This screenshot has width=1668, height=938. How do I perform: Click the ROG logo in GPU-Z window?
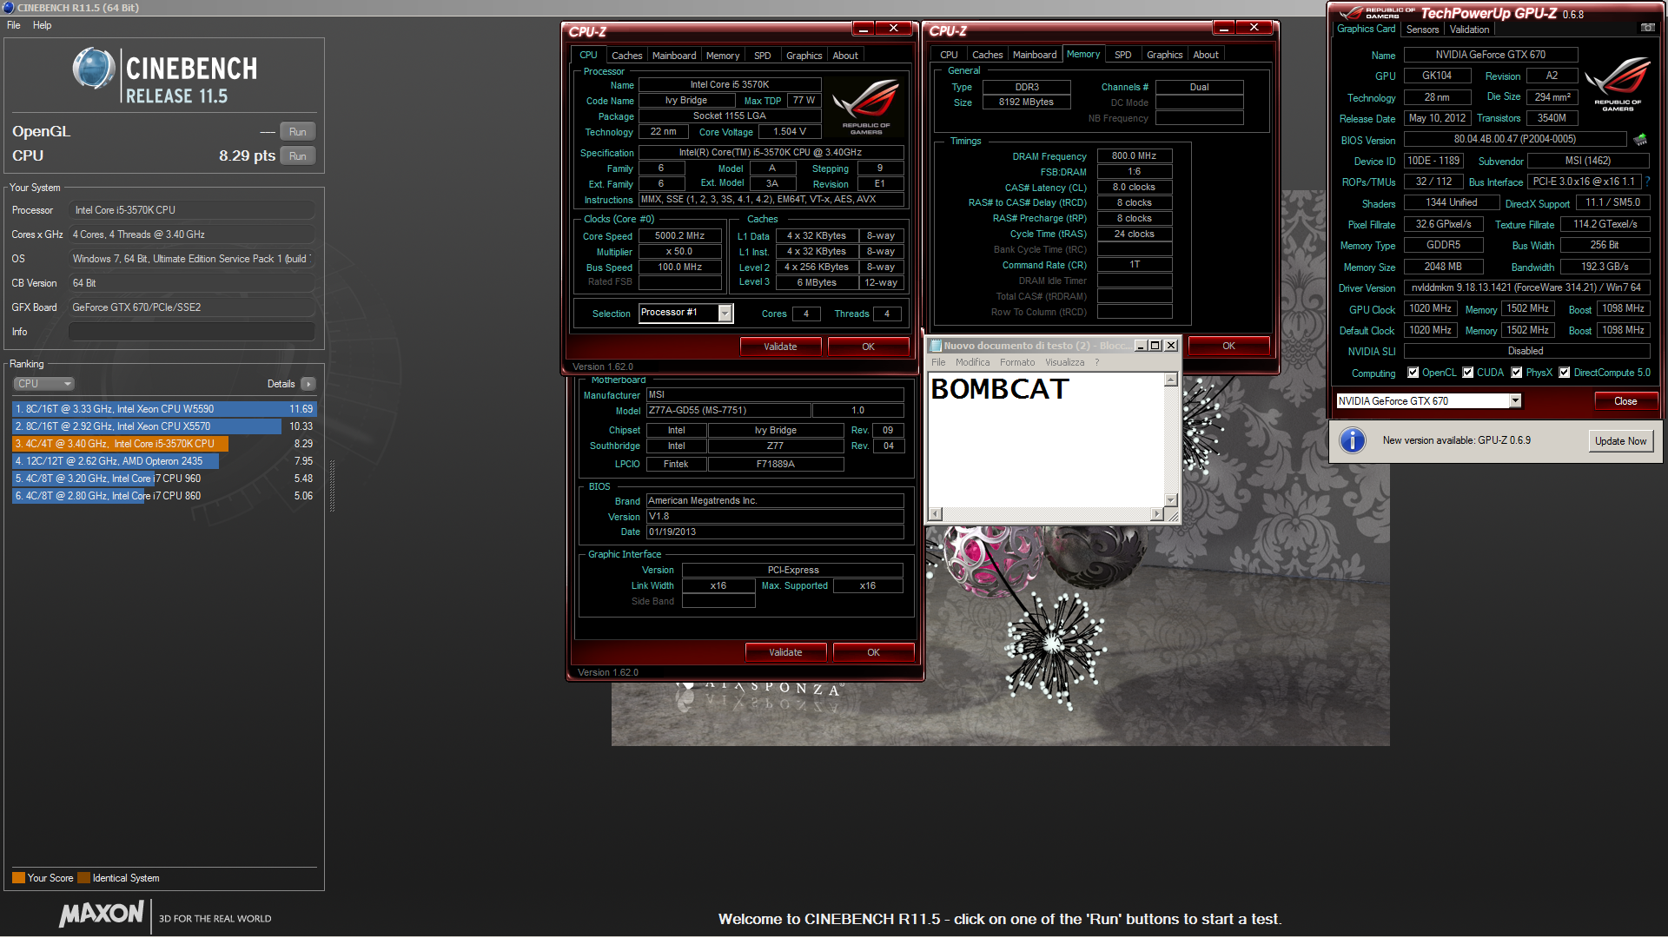click(1618, 83)
